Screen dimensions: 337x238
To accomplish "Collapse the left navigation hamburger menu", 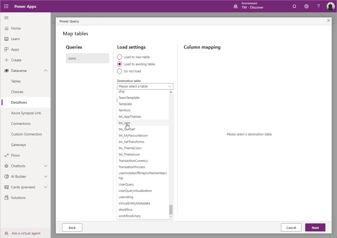I will click(x=7, y=18).
